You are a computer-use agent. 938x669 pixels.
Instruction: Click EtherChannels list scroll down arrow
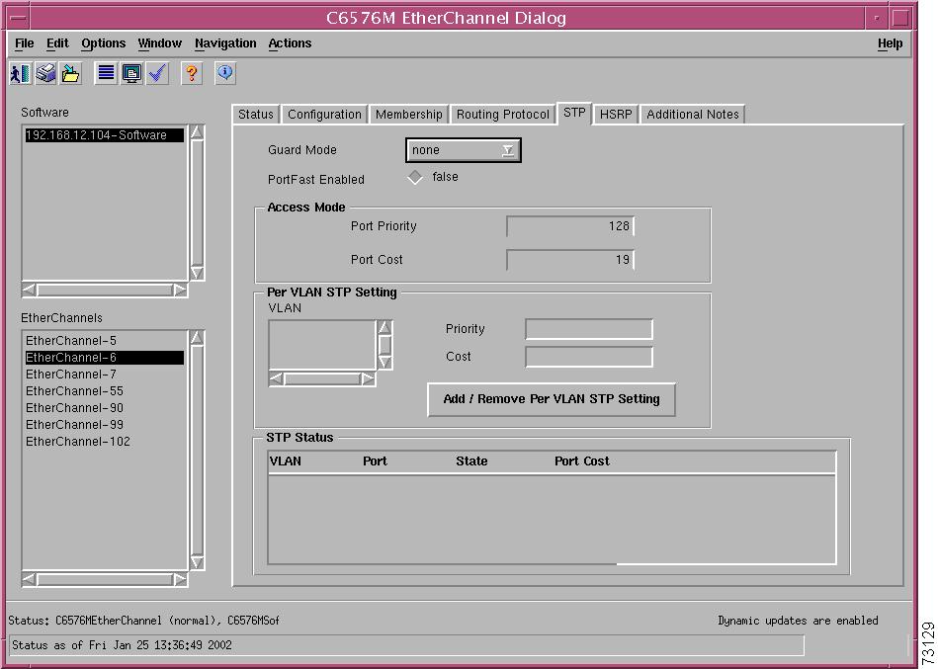[197, 562]
